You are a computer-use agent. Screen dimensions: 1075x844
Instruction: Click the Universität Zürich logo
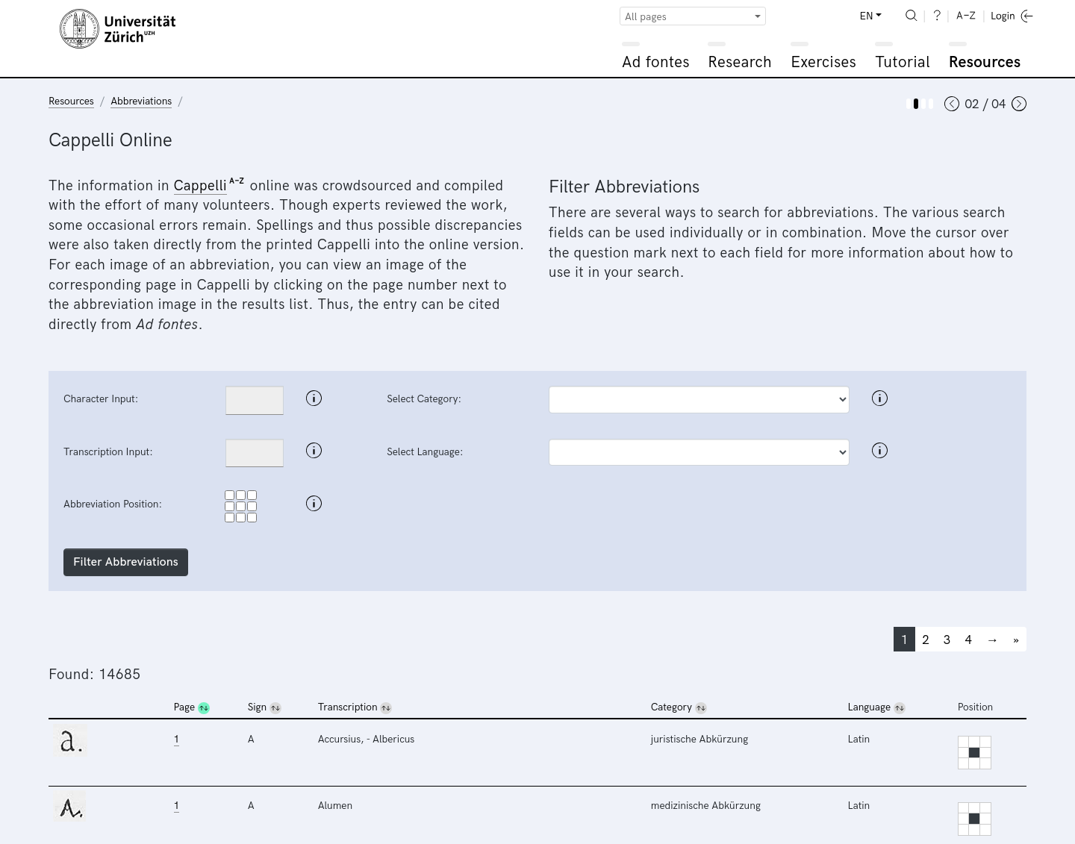(x=118, y=29)
